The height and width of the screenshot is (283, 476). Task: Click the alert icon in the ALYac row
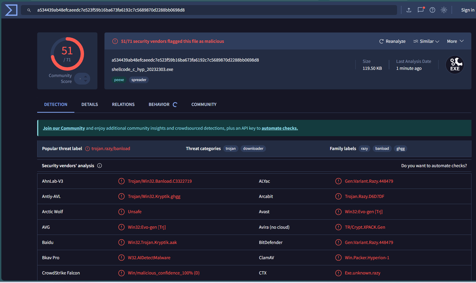pos(338,181)
